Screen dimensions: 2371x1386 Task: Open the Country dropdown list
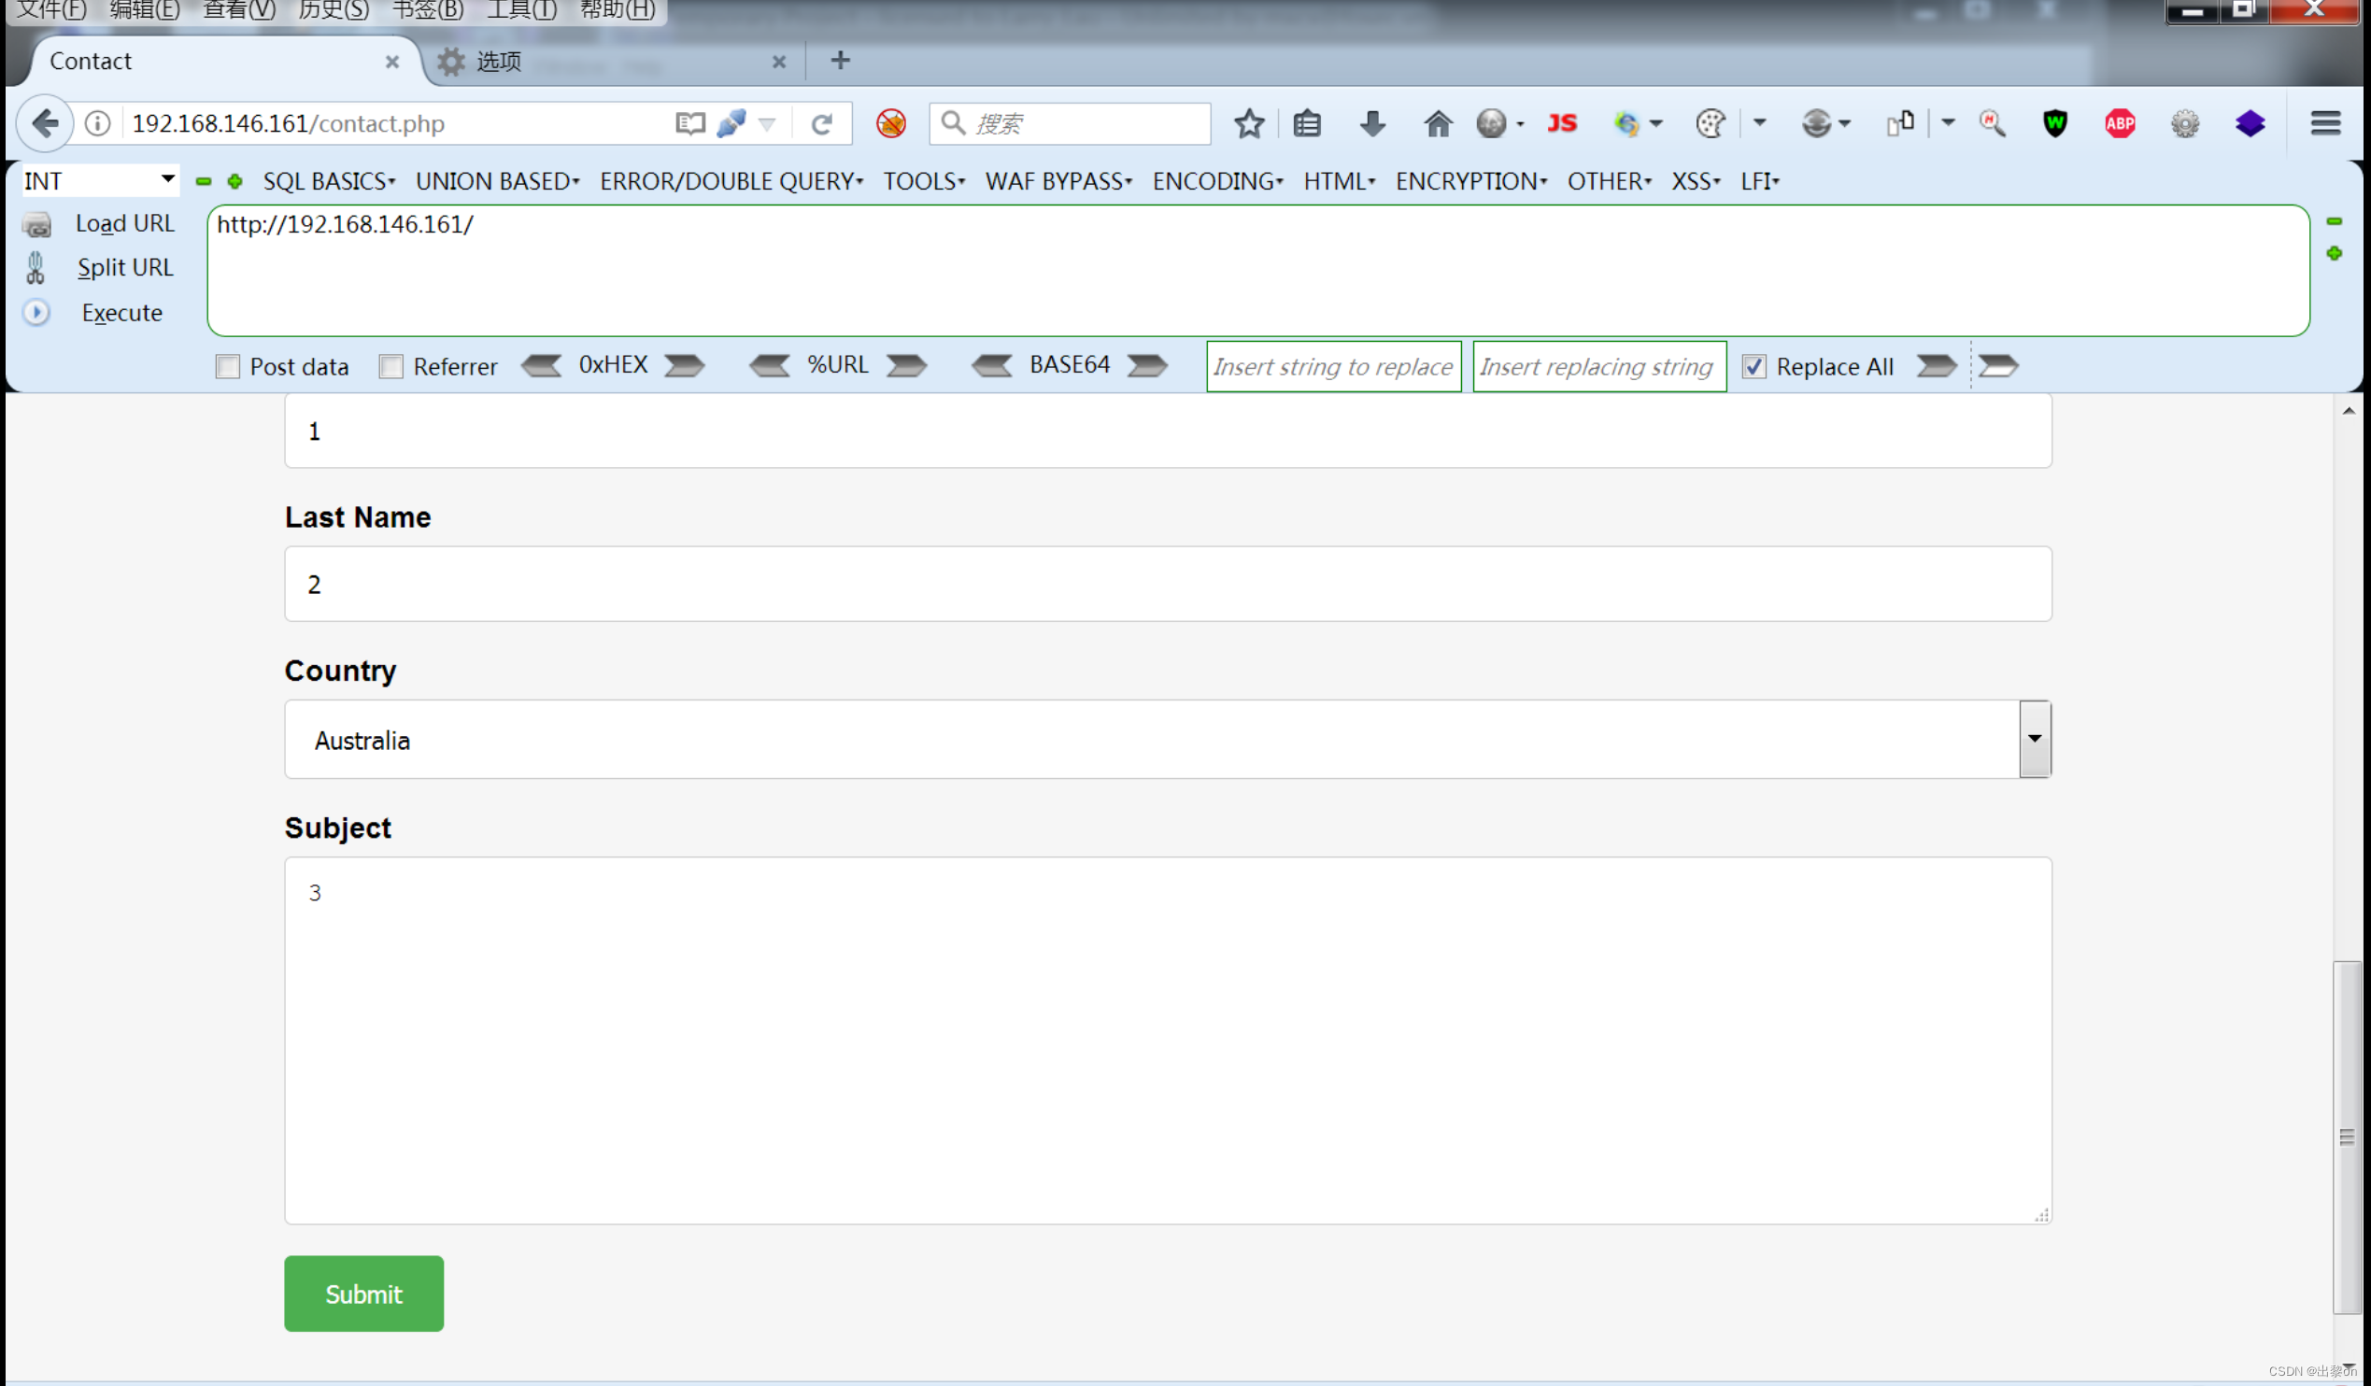pyautogui.click(x=2034, y=739)
